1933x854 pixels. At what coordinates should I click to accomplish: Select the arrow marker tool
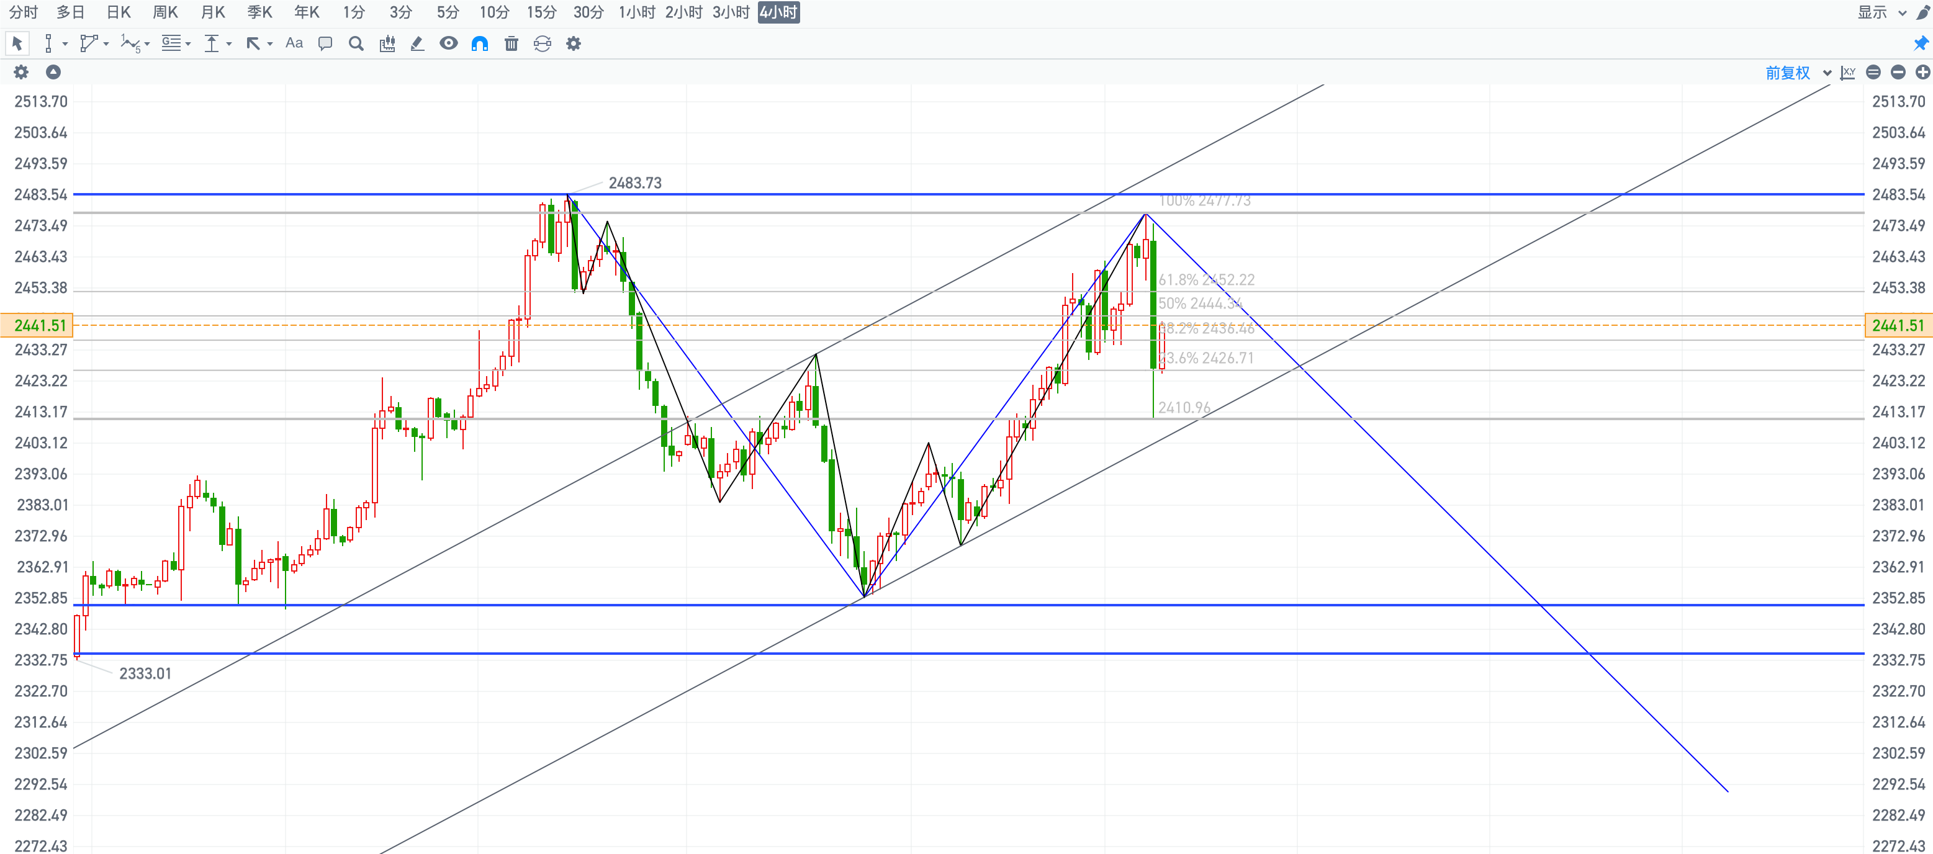(x=254, y=43)
